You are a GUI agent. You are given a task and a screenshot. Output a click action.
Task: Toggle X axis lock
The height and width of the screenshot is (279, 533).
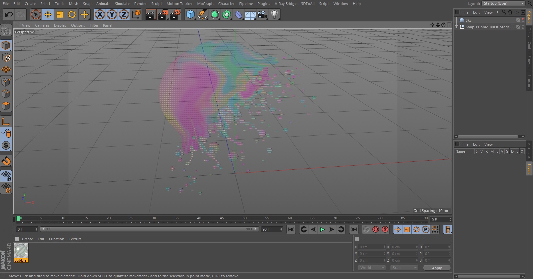pyautogui.click(x=100, y=14)
